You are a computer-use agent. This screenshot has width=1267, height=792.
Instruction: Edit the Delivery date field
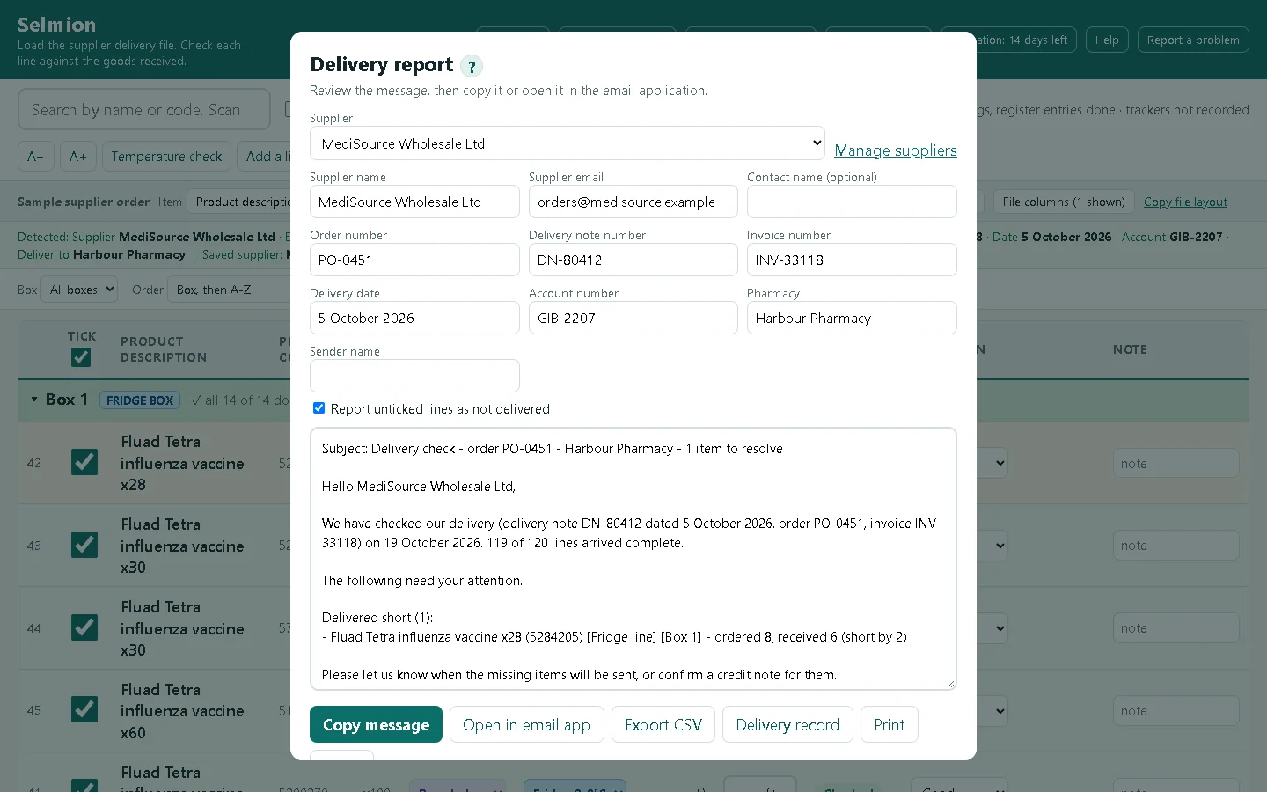click(414, 318)
